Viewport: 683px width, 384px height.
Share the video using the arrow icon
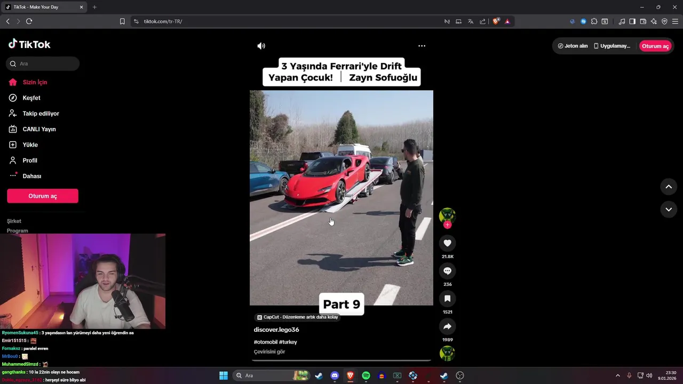tap(447, 326)
